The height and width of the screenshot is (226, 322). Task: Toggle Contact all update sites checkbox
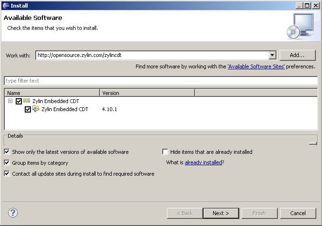[x=7, y=174]
